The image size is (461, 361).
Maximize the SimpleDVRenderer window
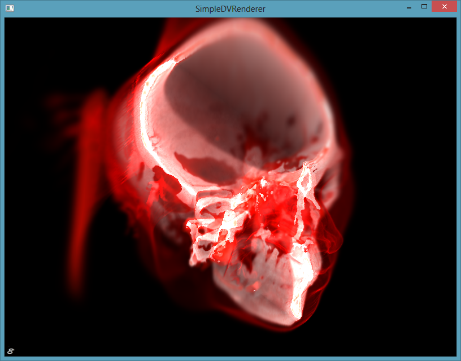point(424,7)
